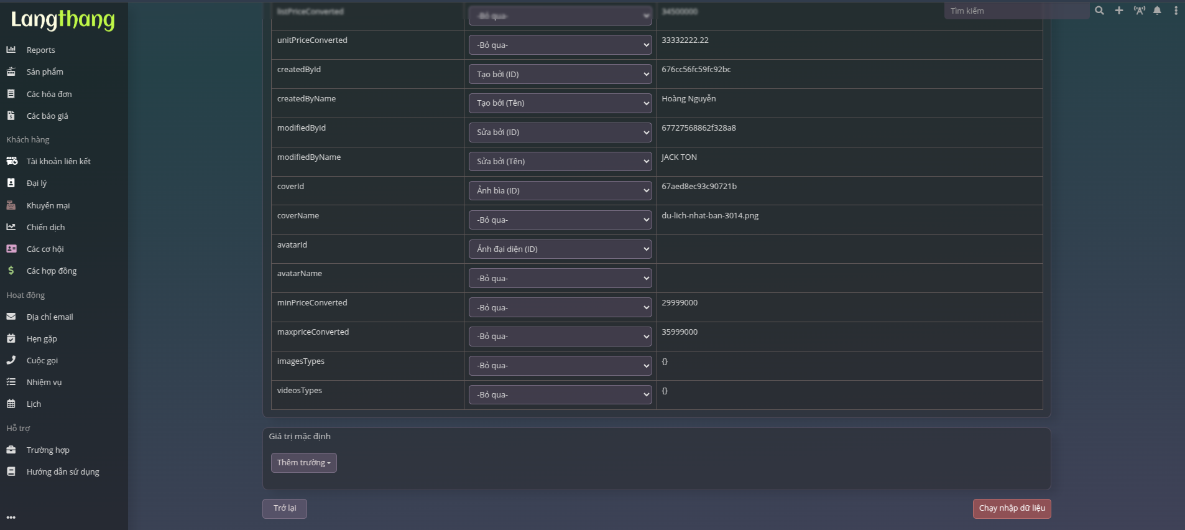
Task: Click the Tìm kiếm search field
Action: coord(1017,11)
